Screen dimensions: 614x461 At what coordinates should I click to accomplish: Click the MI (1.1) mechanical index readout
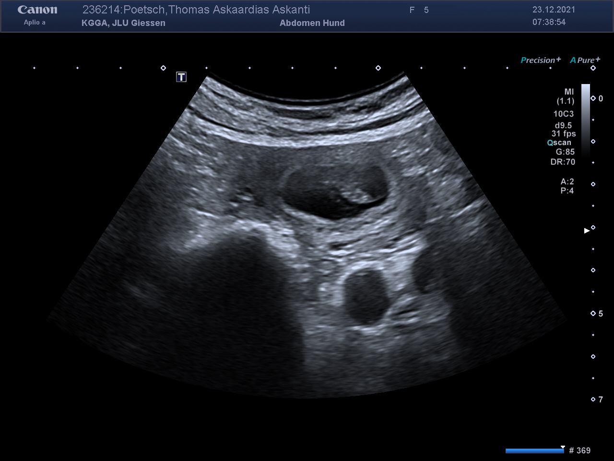pos(566,96)
